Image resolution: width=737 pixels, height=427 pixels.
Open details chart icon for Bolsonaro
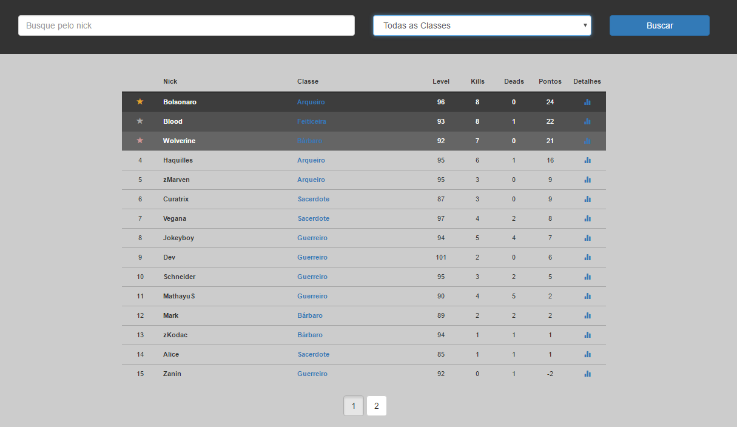(x=587, y=102)
